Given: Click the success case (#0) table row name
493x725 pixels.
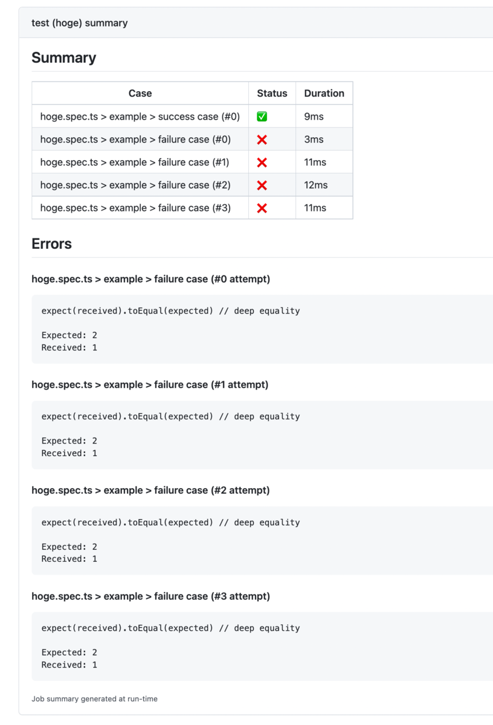Looking at the screenshot, I should 140,117.
